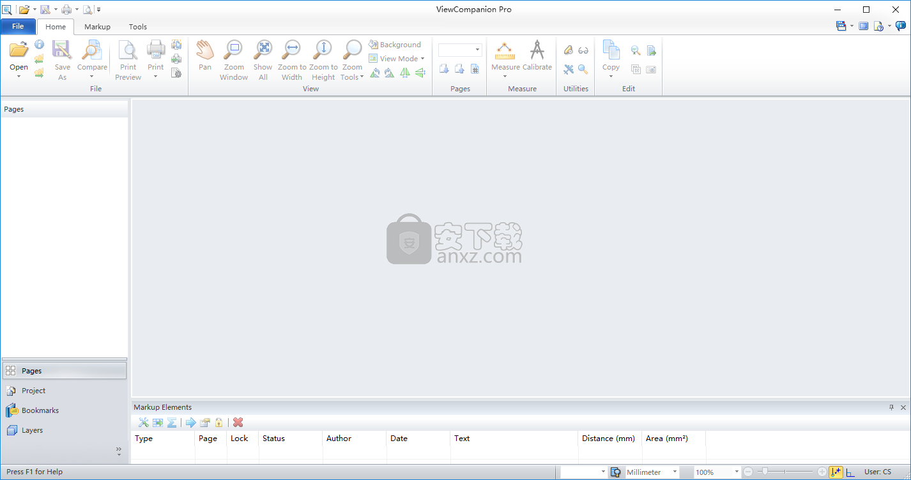
Task: Click the blue arrow icon in Markup Elements toolbar
Action: tap(190, 423)
